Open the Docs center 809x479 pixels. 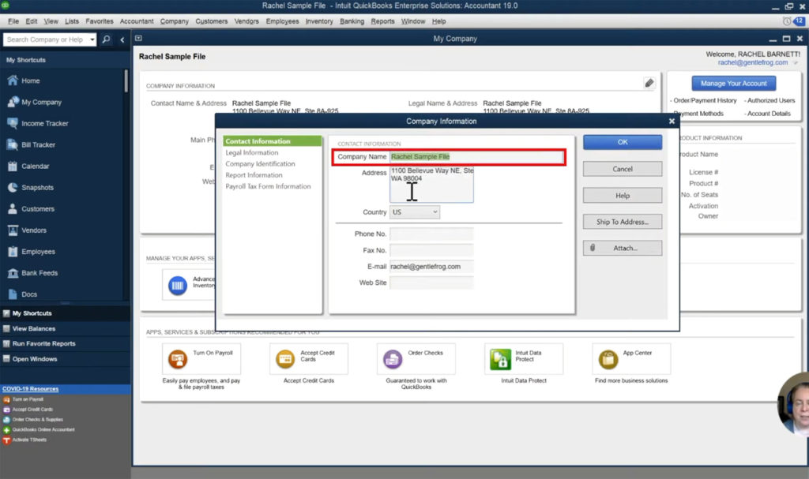(x=32, y=294)
